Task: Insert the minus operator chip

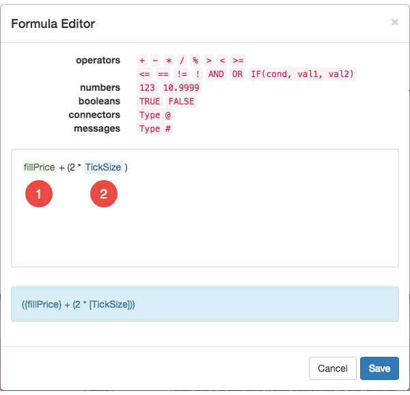Action: [x=155, y=61]
